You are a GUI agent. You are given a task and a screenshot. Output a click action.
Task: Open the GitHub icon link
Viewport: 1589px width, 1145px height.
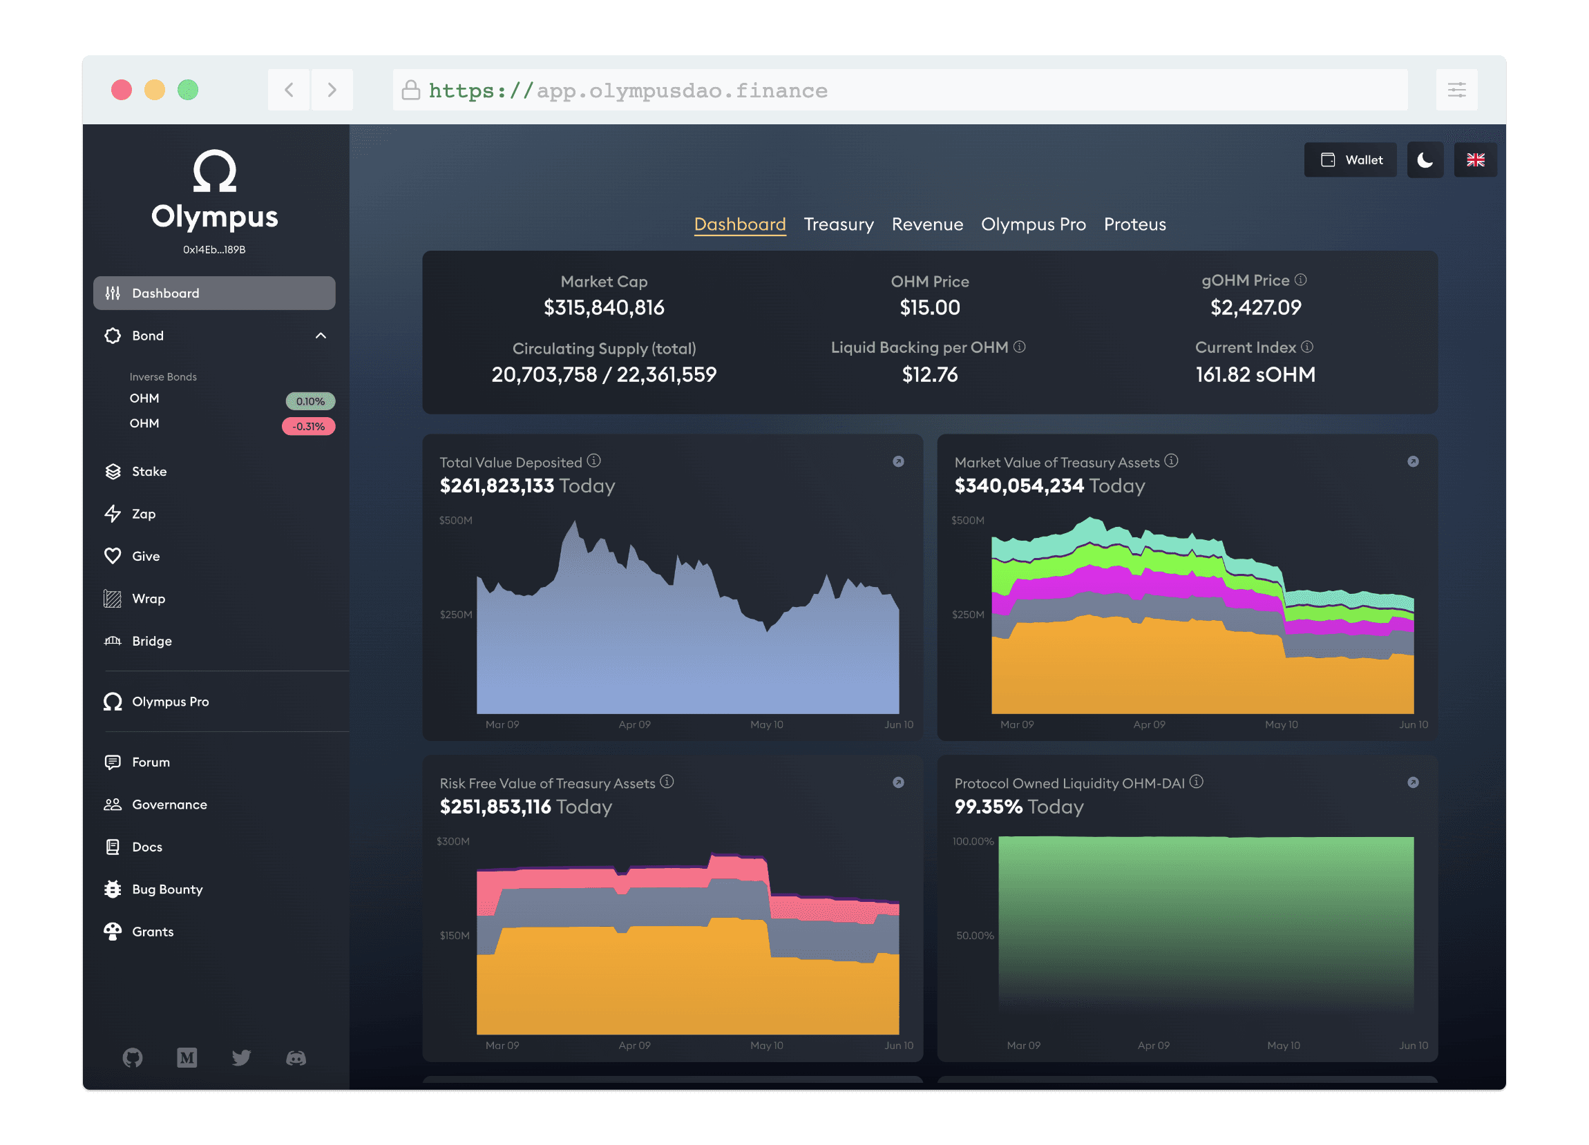(x=133, y=1057)
